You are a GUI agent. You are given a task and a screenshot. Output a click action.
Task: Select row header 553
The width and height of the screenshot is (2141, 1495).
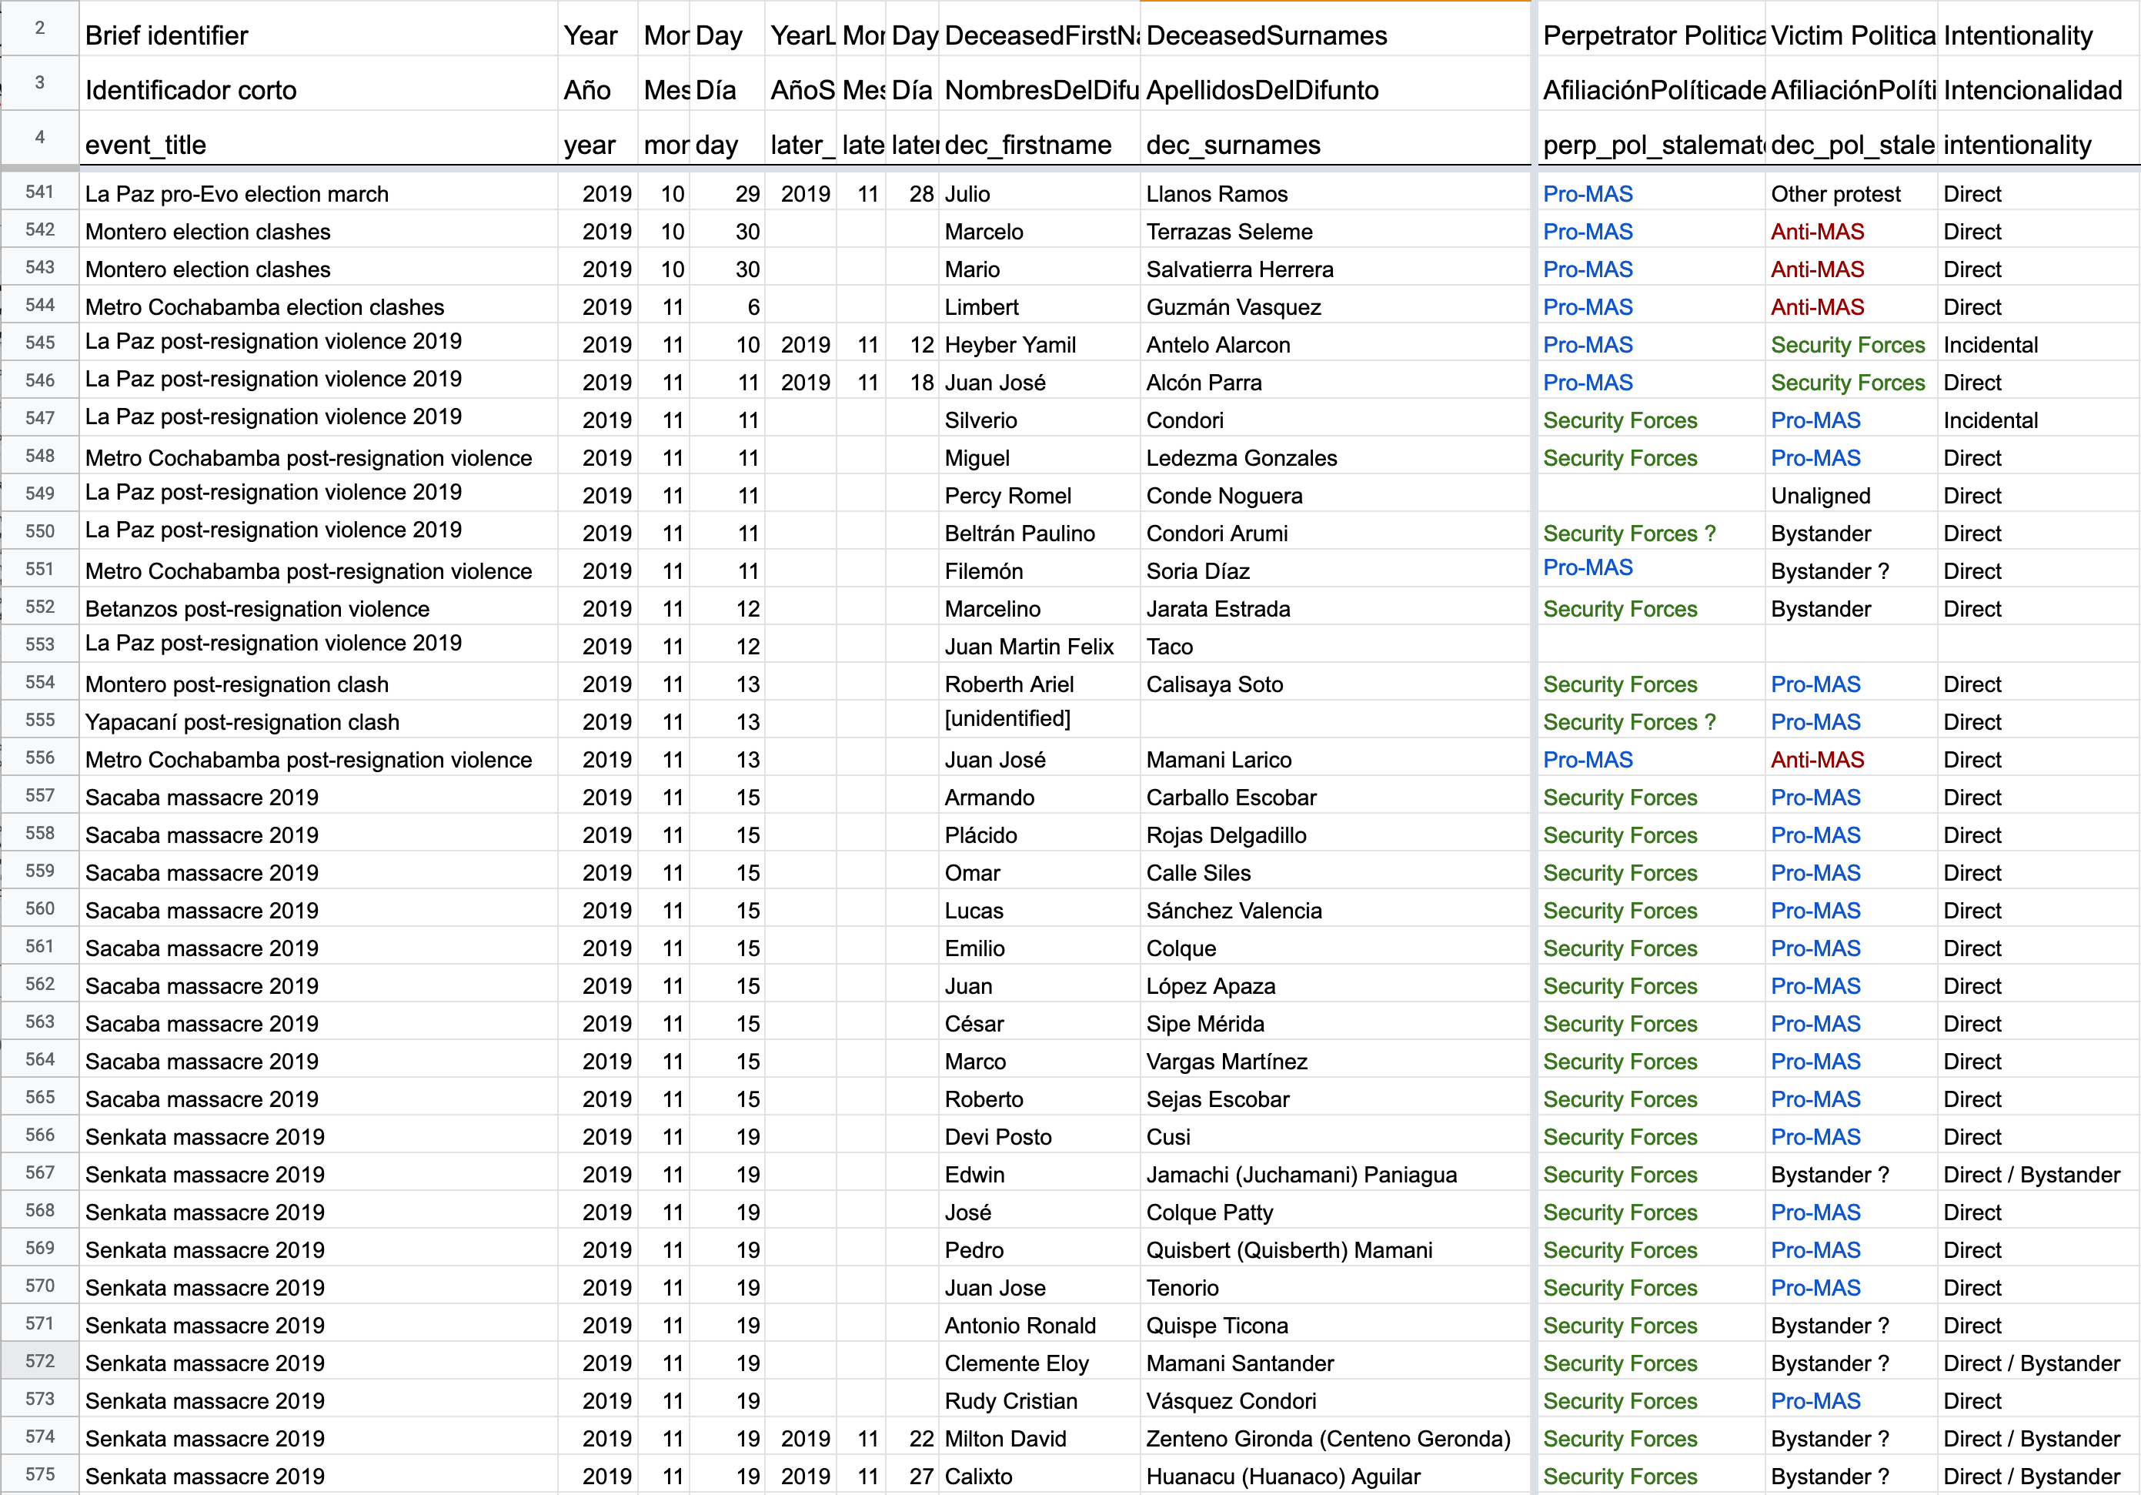coord(39,644)
